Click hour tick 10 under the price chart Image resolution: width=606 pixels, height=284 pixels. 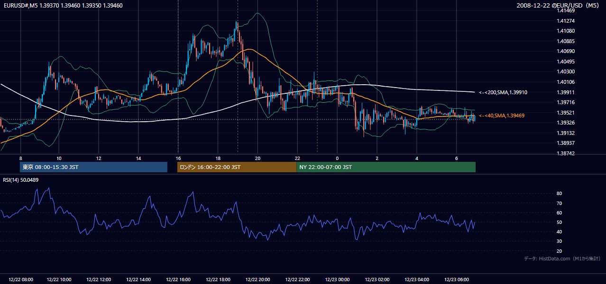59,158
